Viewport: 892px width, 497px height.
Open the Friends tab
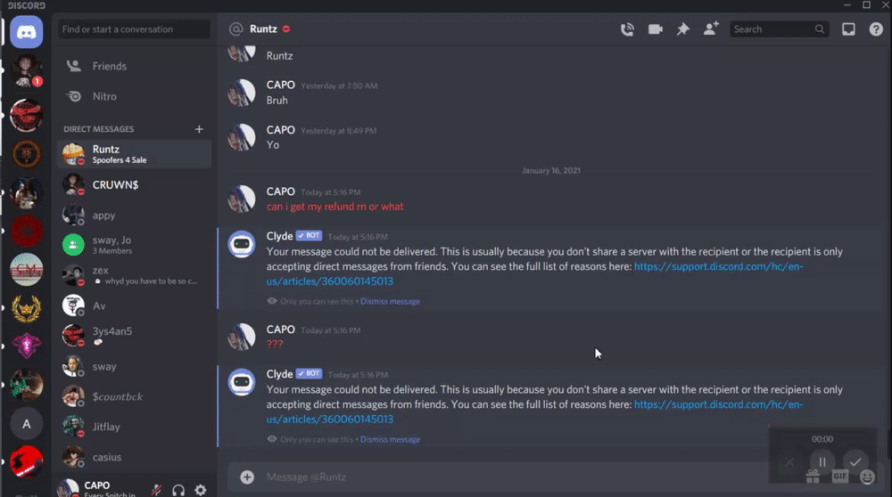point(135,66)
